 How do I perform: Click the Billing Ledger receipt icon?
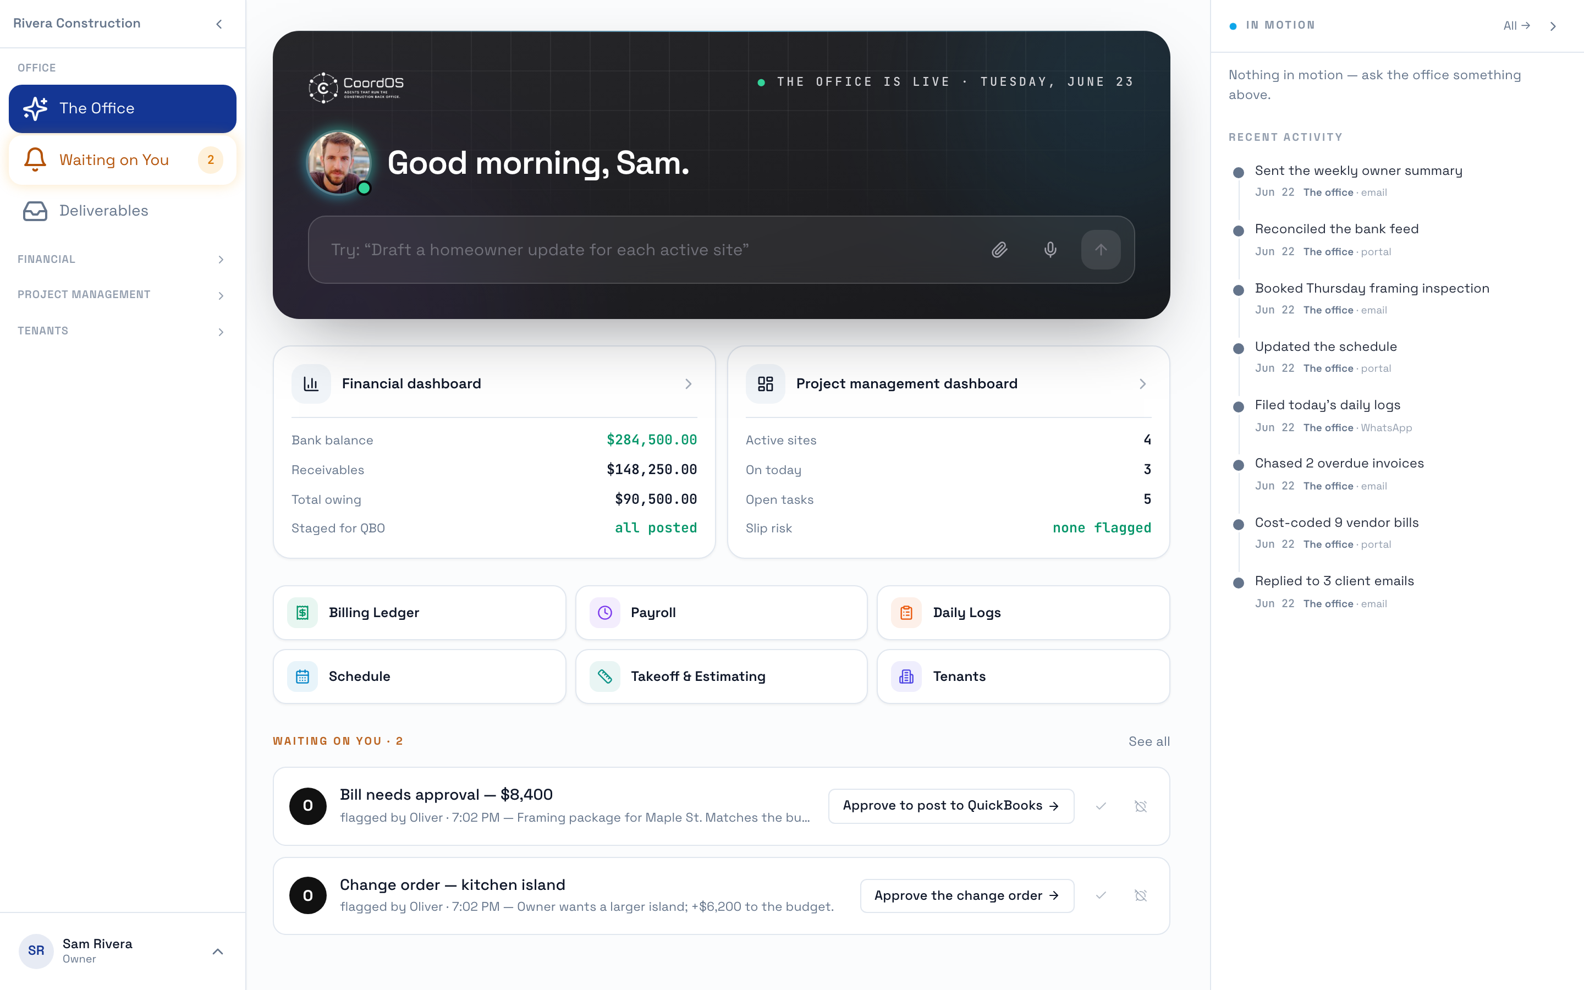[302, 613]
